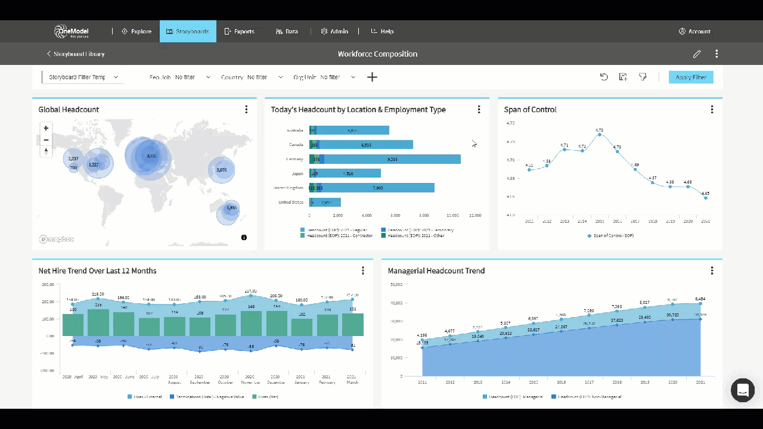This screenshot has width=763, height=429.
Task: Open the filter management funnel icon
Action: (643, 77)
